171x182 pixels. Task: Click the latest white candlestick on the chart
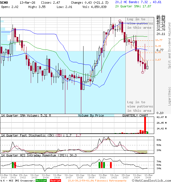147,67
